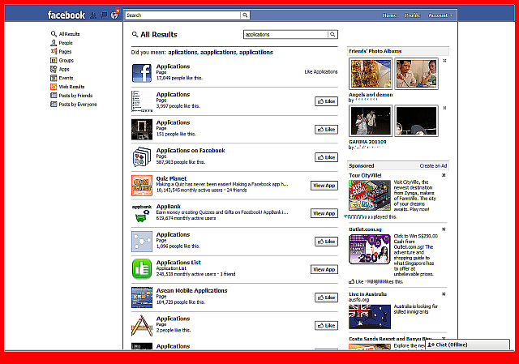Click the facebook logo
Image resolution: width=519 pixels, height=364 pixels.
[66, 15]
